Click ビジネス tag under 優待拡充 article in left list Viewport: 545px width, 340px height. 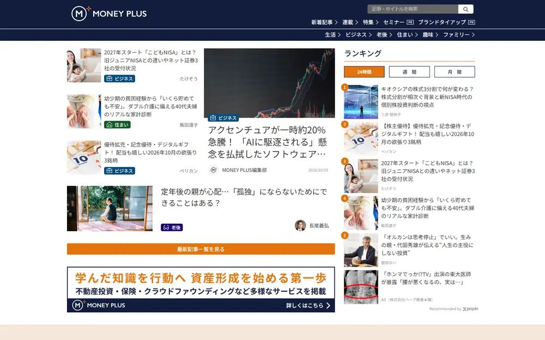click(x=119, y=171)
